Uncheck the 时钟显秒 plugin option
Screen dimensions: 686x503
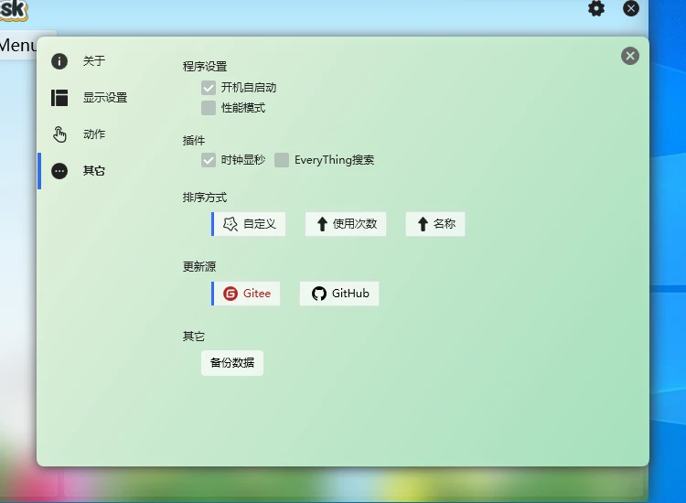click(x=209, y=160)
